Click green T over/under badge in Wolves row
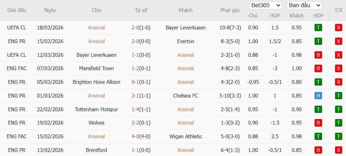Viewport: 346px width, 156px height. tap(338, 123)
